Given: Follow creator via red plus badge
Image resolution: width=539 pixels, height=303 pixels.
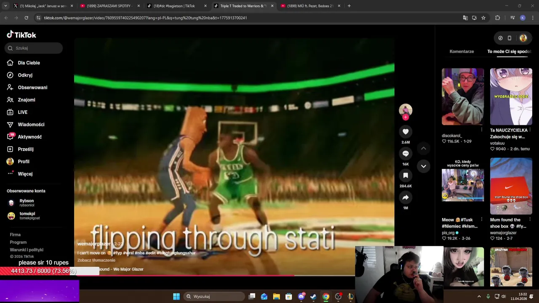Looking at the screenshot, I should [406, 117].
